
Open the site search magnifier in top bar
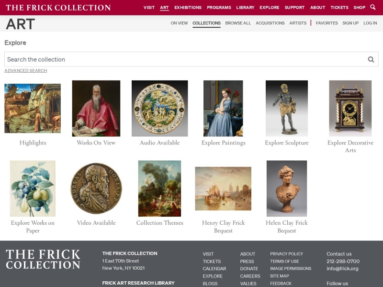click(373, 7)
